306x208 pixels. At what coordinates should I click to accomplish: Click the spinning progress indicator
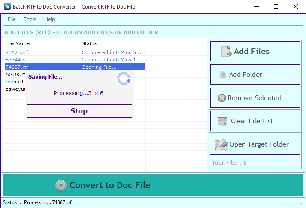tap(124, 78)
